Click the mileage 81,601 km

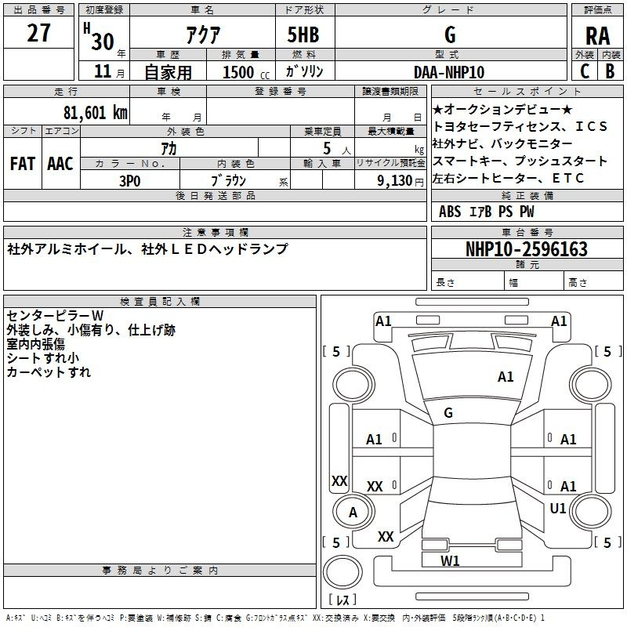click(96, 112)
